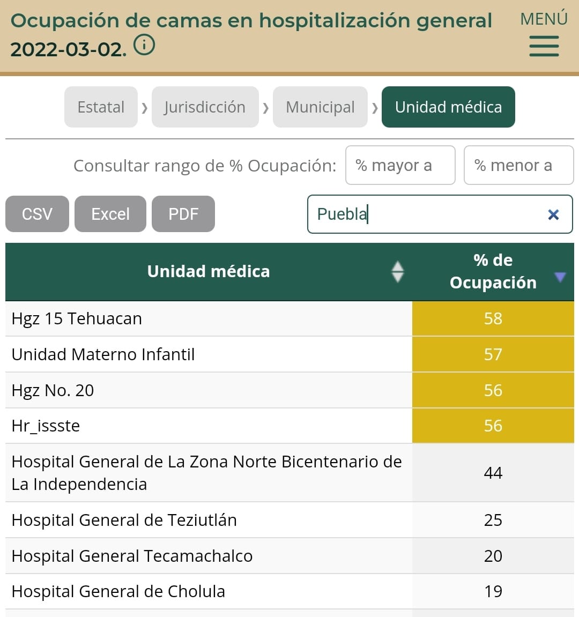Clear the Puebla search with the X icon
This screenshot has height=617, width=579.
point(553,215)
